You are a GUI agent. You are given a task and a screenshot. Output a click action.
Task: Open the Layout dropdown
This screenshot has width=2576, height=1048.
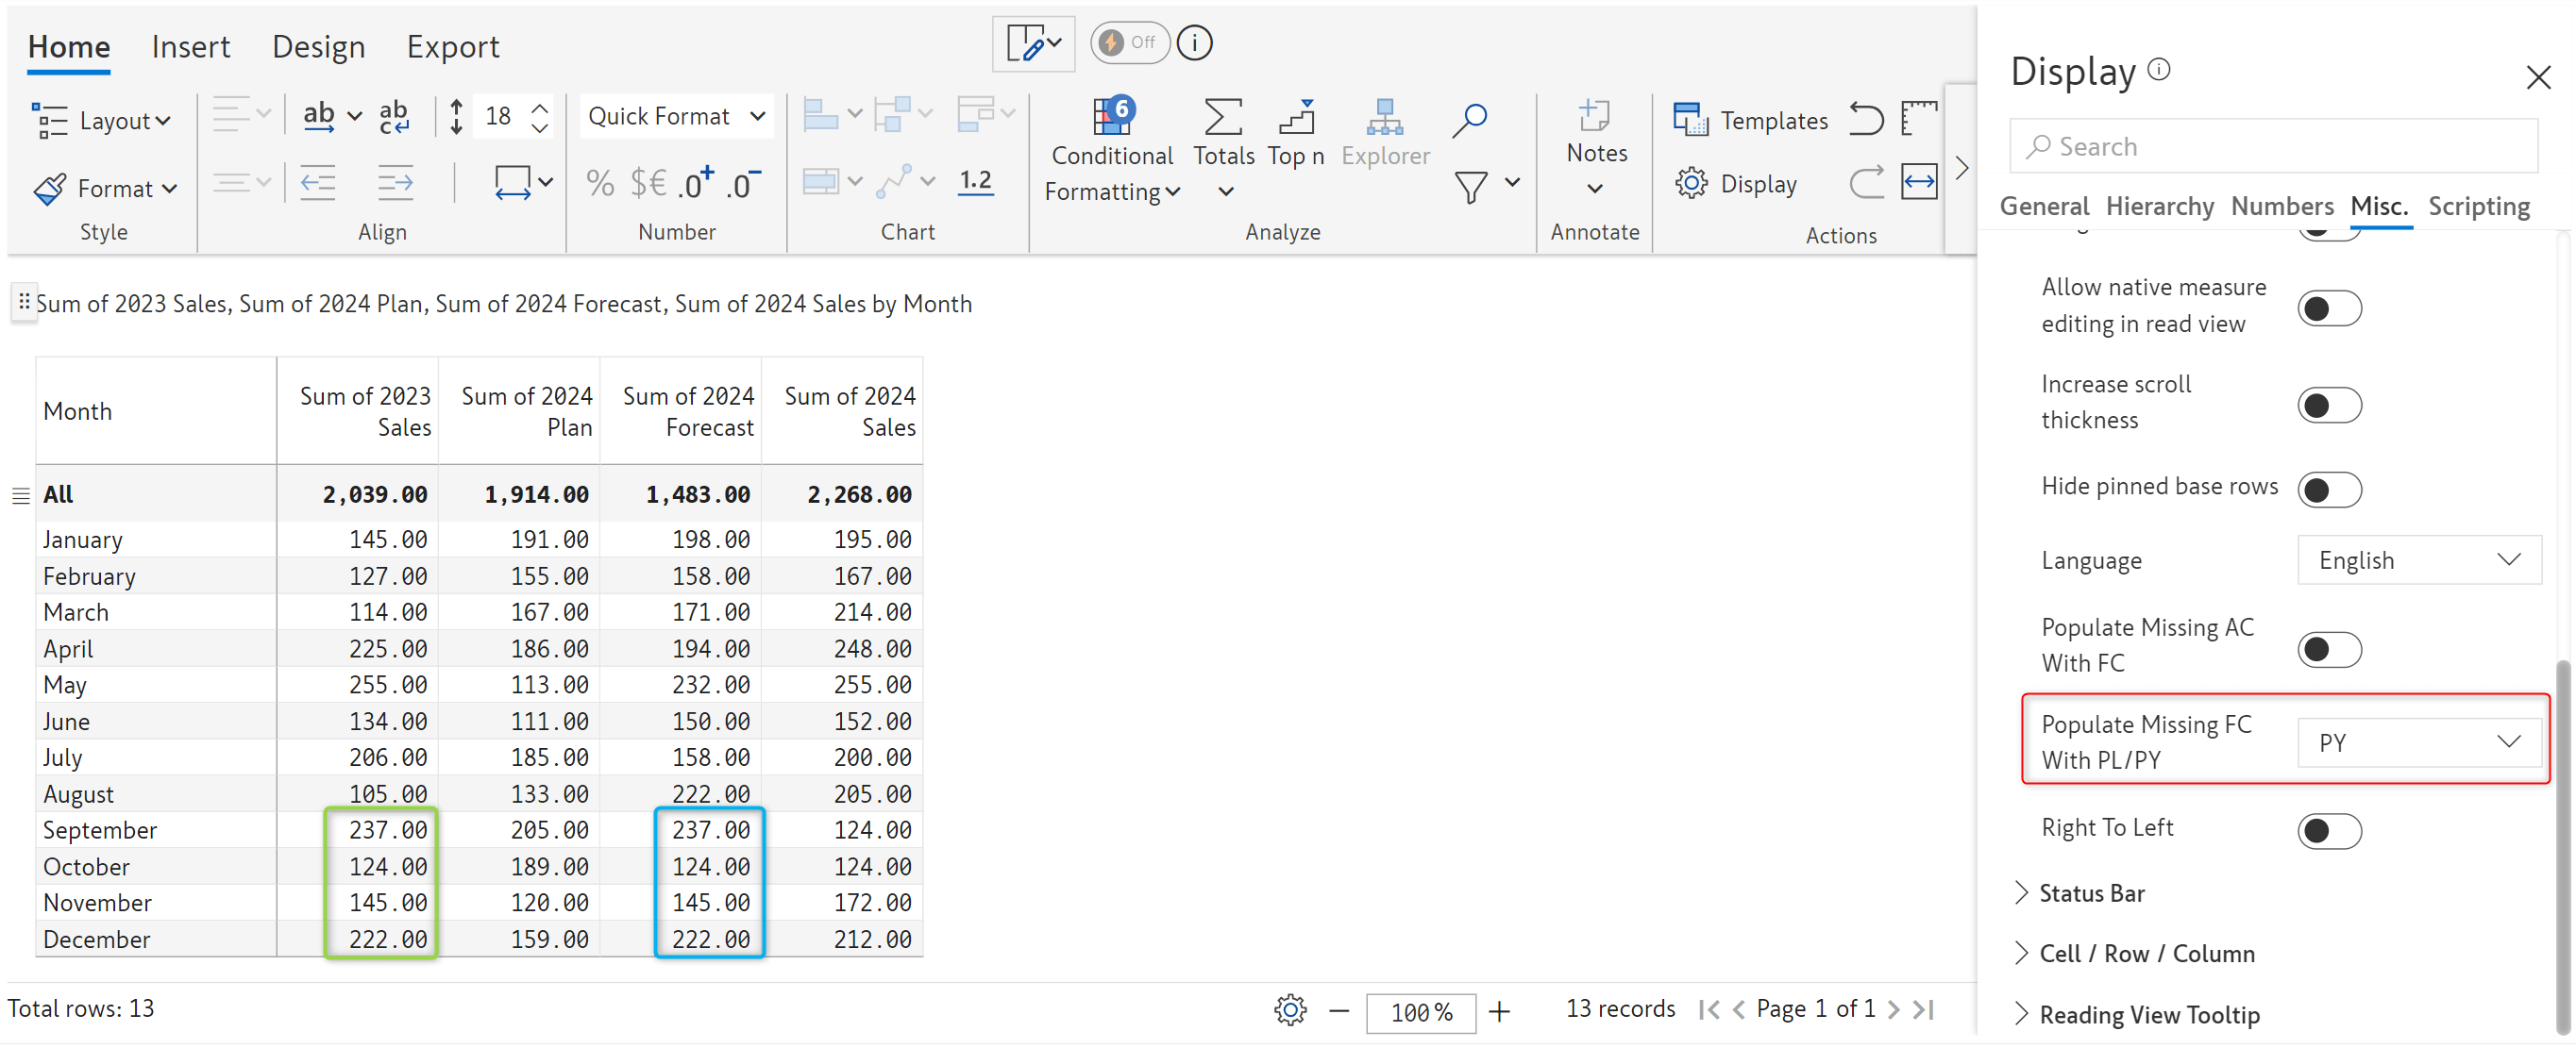point(101,121)
